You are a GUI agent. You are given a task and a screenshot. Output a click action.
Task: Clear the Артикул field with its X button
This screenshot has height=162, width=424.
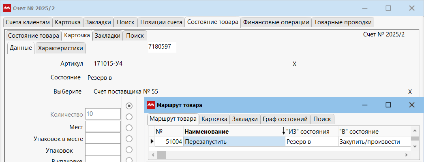295,64
